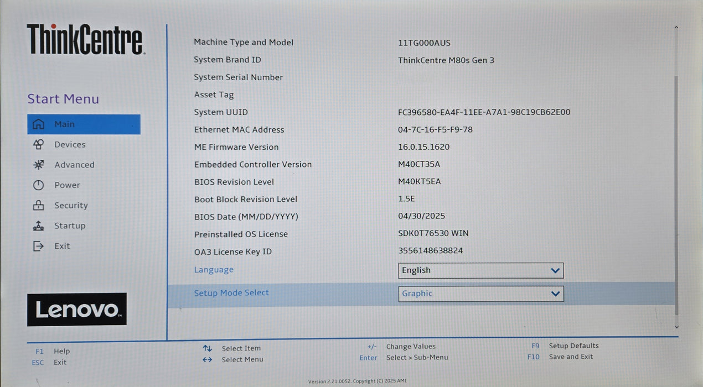Select the Exit door-arrow icon
The width and height of the screenshot is (703, 387).
pos(38,246)
